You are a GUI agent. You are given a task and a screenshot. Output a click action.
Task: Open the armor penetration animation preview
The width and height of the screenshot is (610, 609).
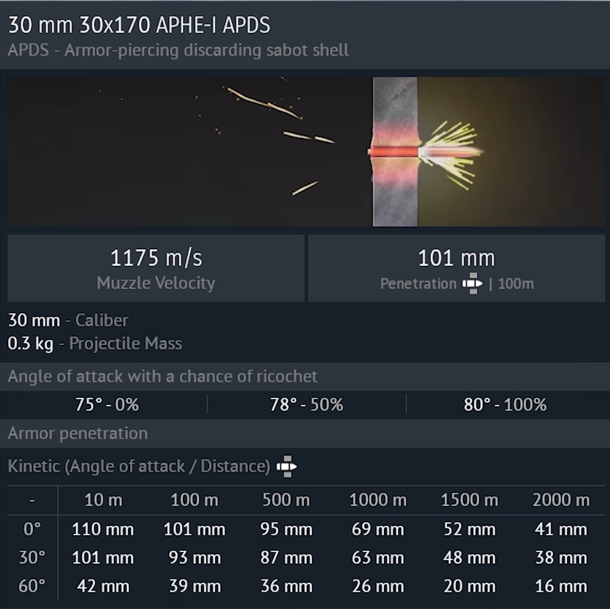pyautogui.click(x=306, y=152)
